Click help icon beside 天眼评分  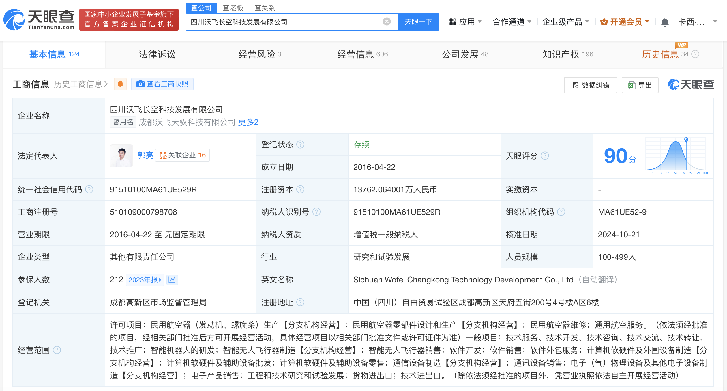coord(545,156)
